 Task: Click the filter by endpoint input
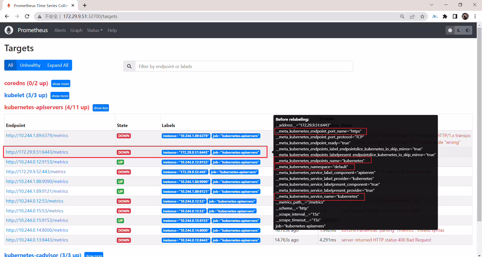coord(244,66)
